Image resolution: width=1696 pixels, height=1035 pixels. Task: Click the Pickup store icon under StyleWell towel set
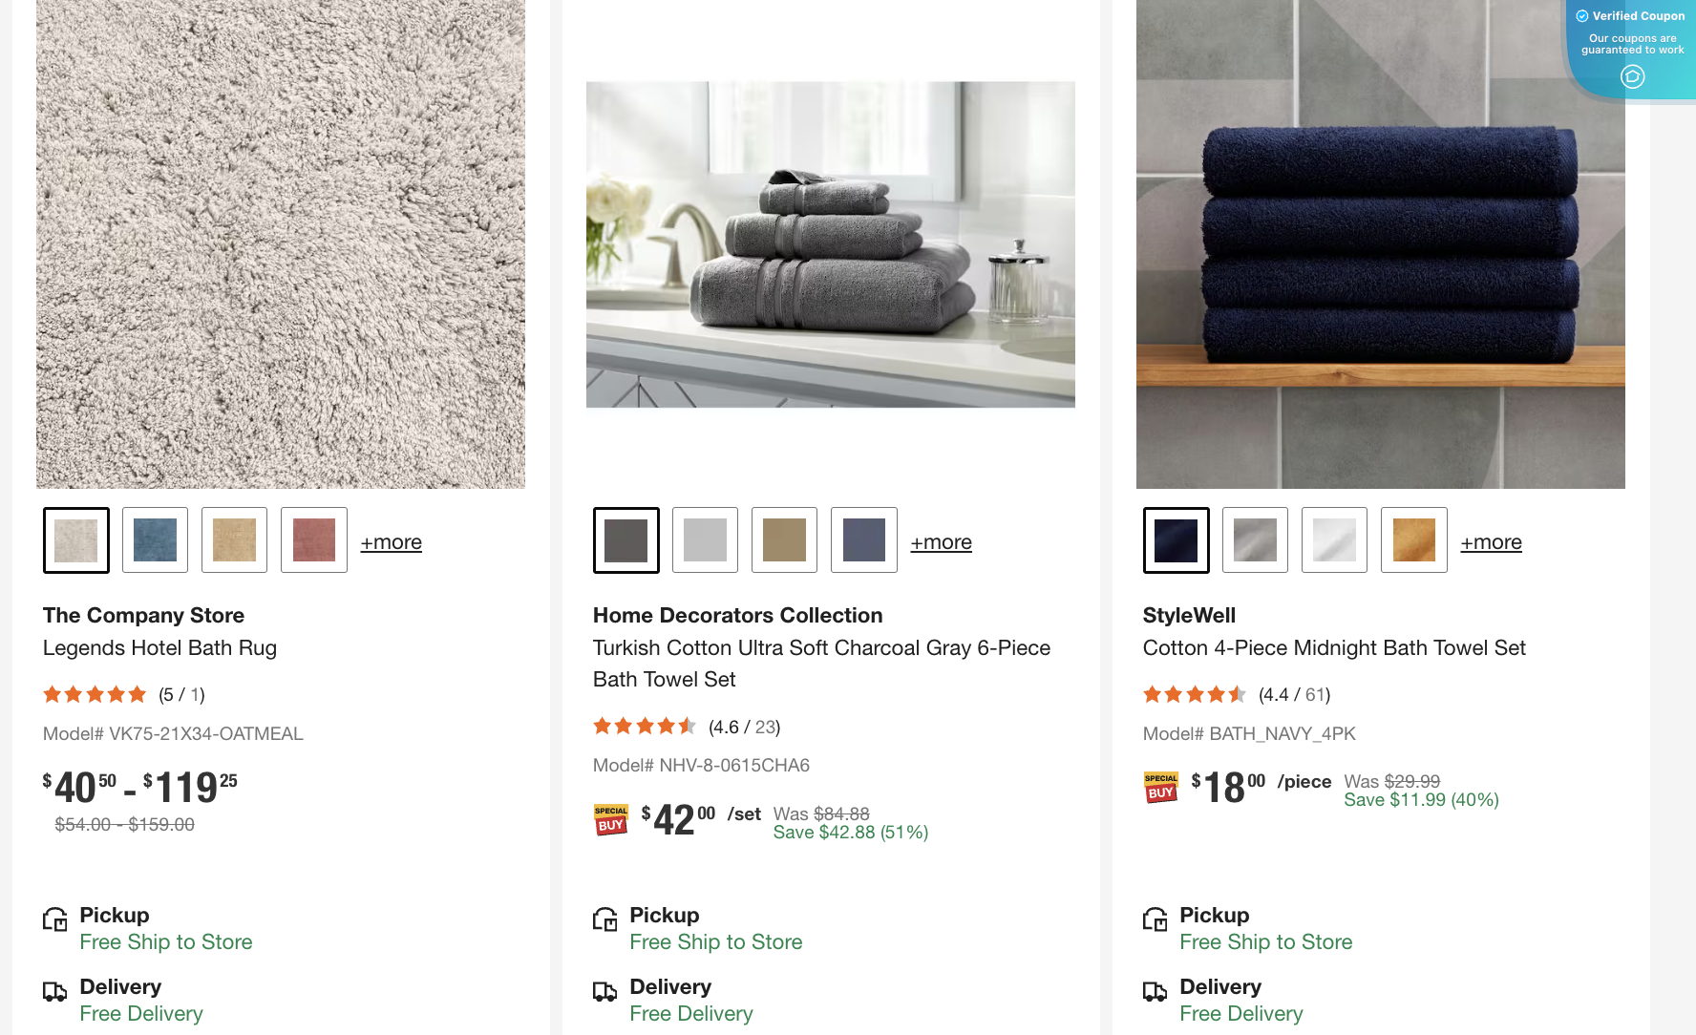click(1155, 919)
